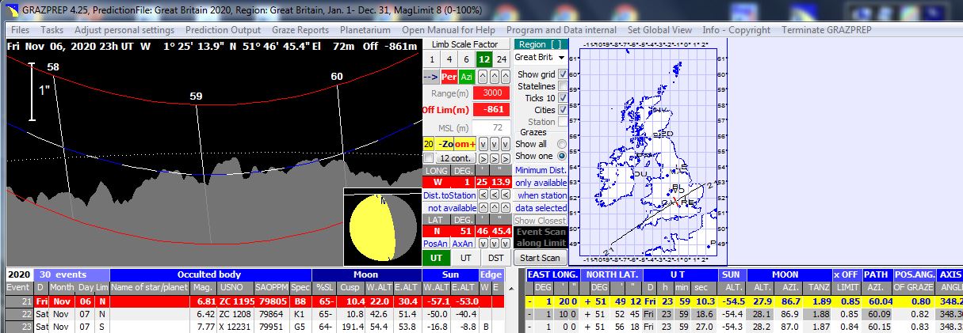Uncheck the Cities checkbox

[564, 110]
